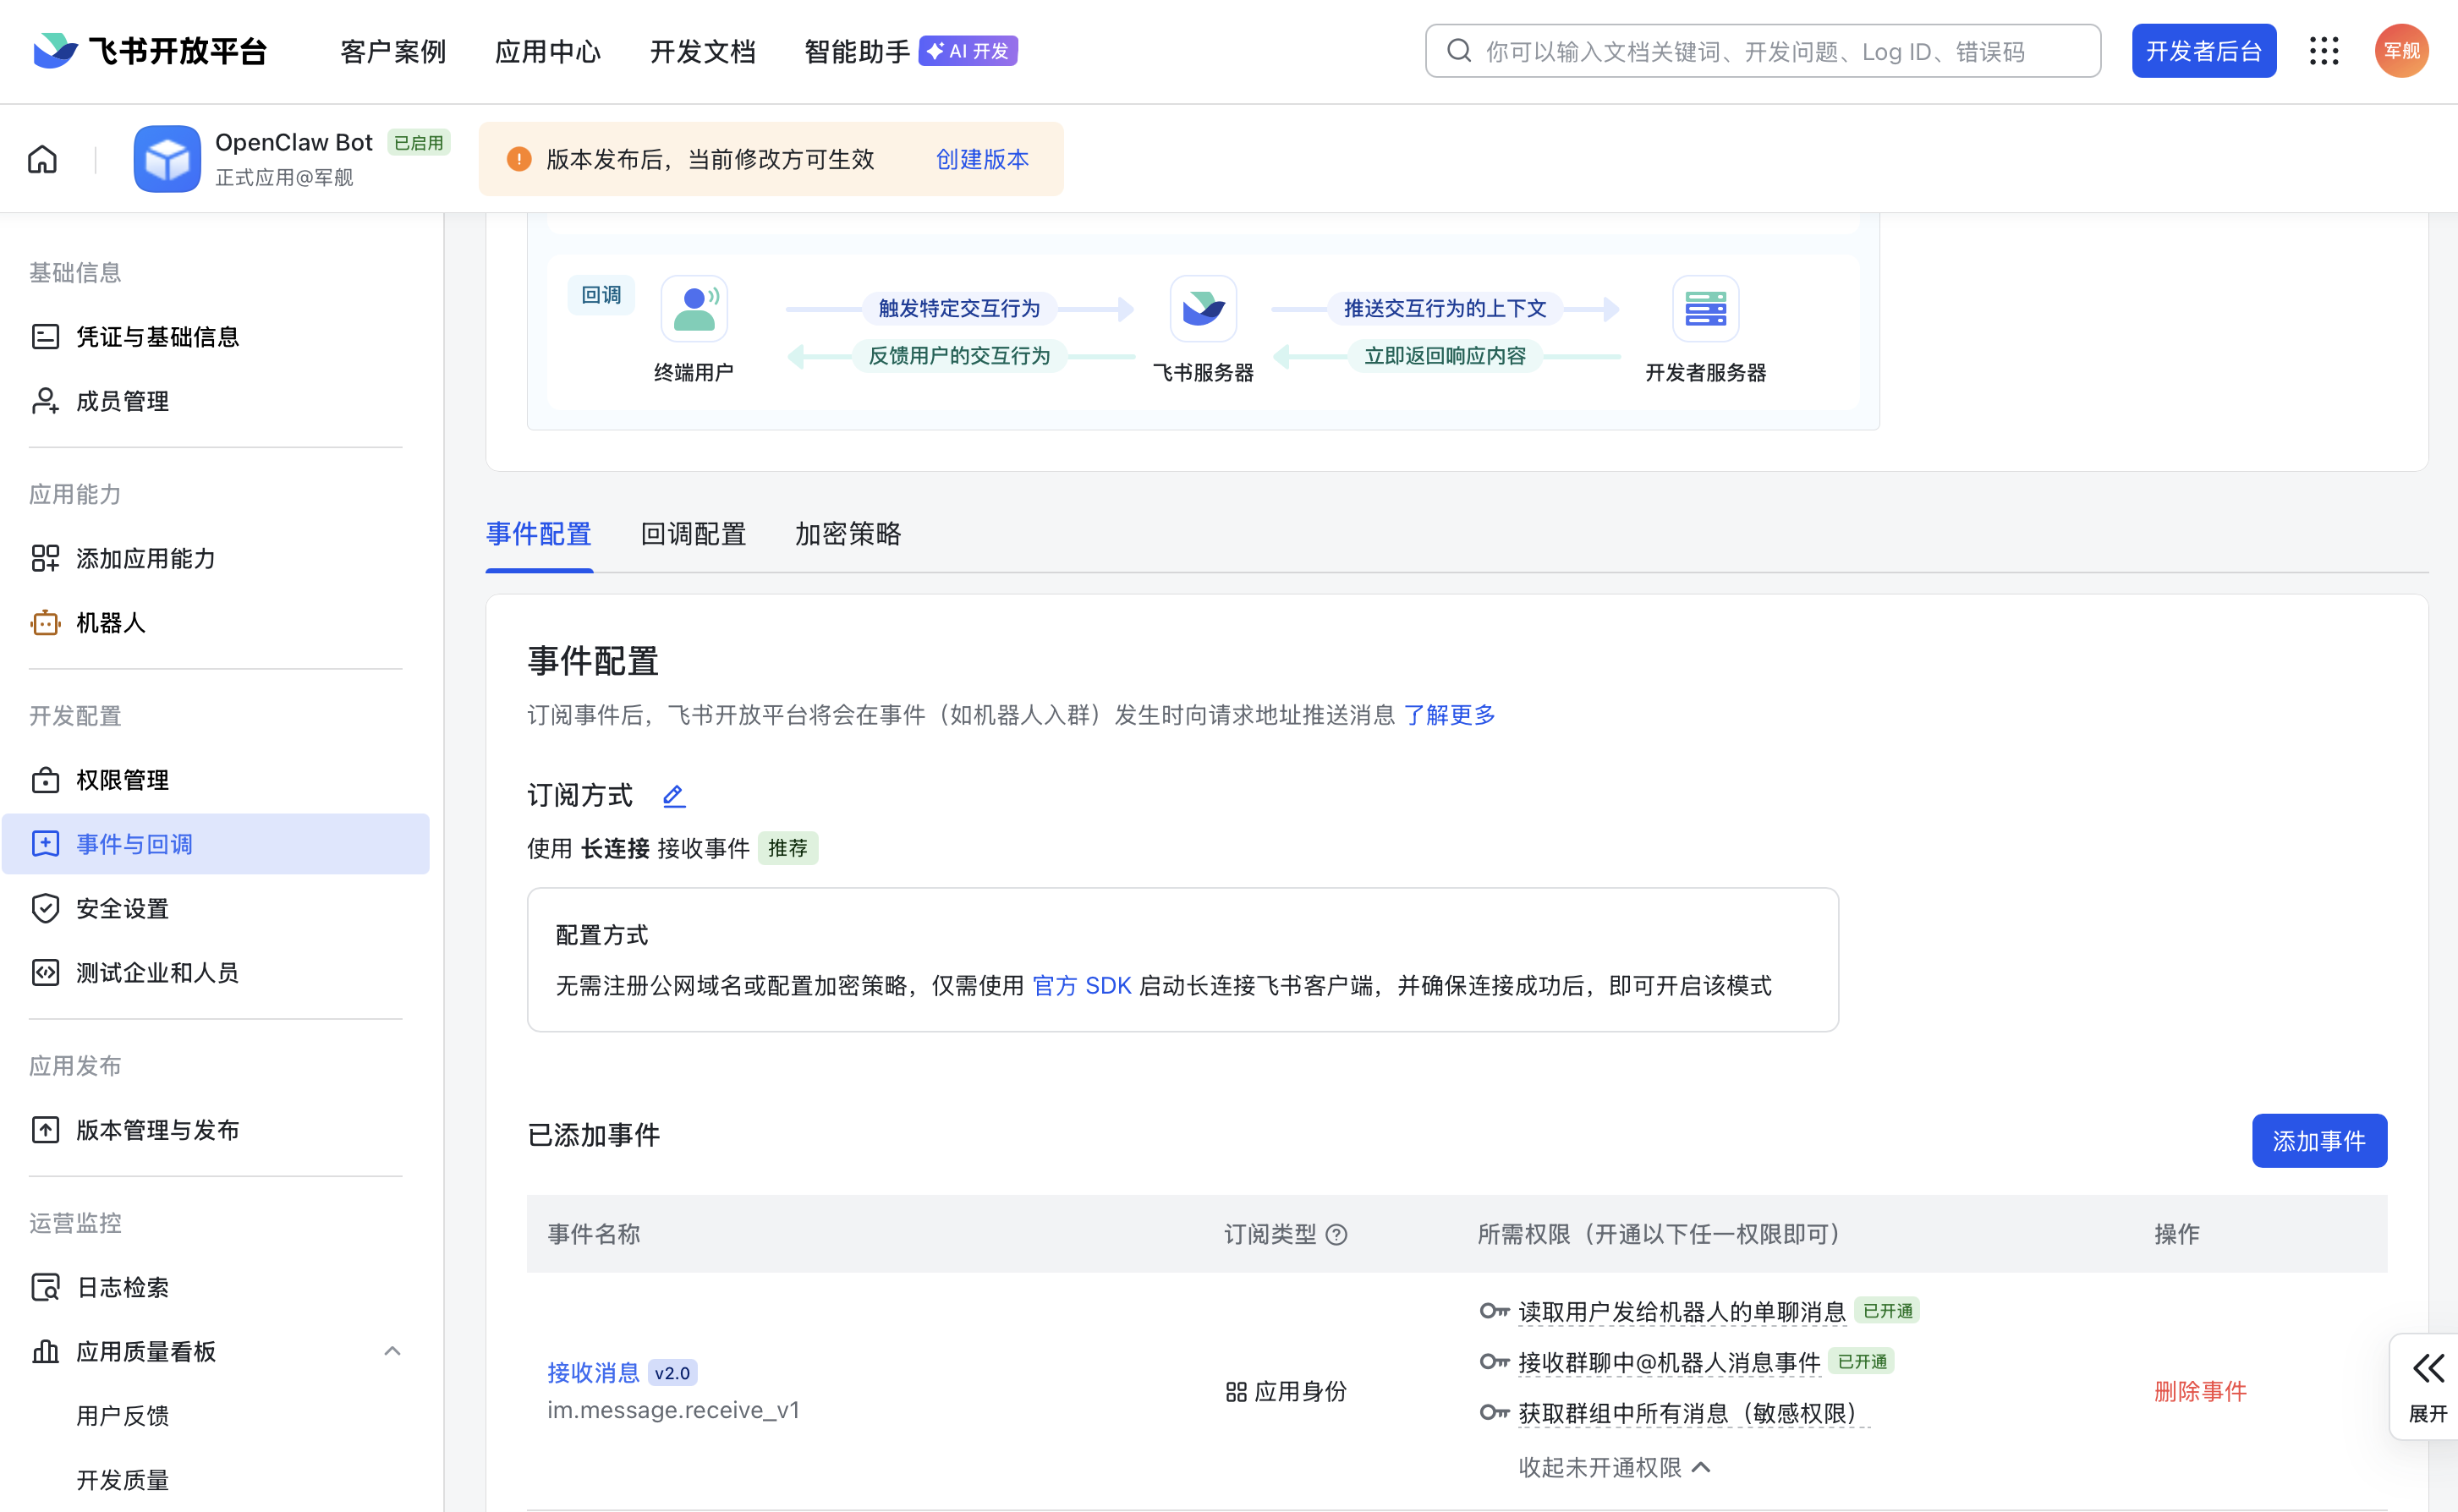Click the Feishu logo at top left
2458x1512 pixels.
coord(55,50)
